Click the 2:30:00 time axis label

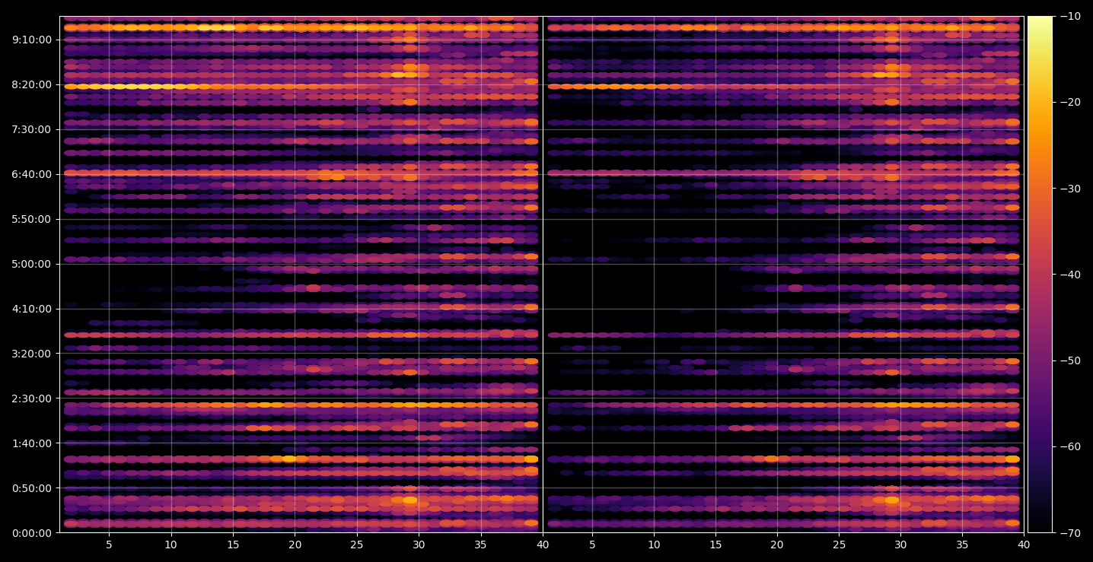click(31, 398)
